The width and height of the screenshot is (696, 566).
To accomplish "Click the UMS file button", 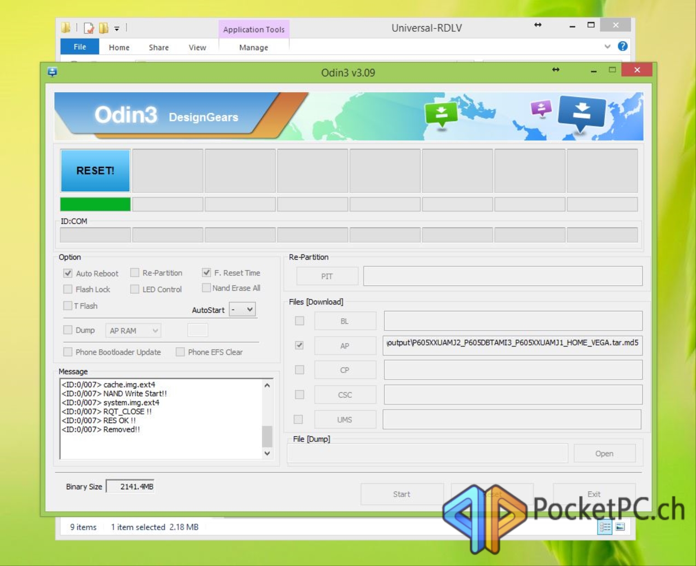I will (x=345, y=420).
